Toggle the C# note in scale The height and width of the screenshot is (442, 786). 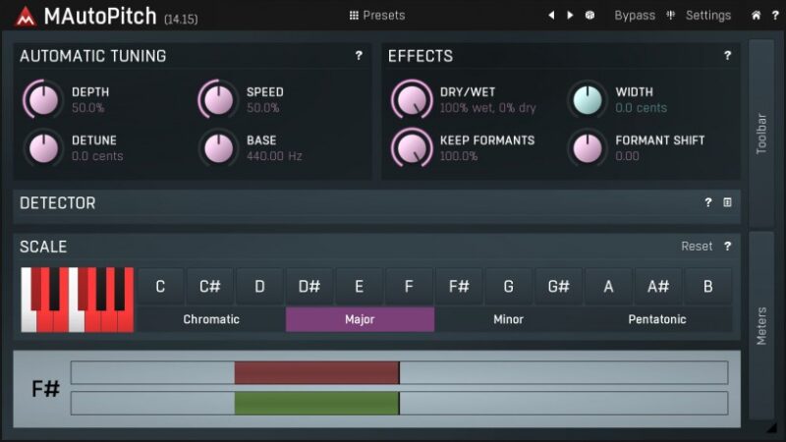[210, 287]
